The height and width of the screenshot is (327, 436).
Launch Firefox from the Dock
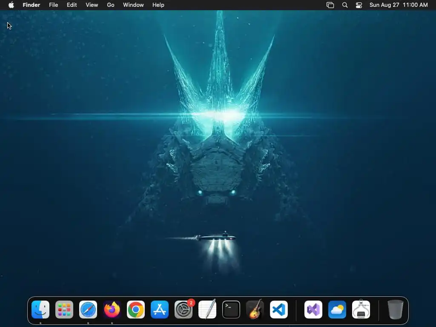[112, 310]
